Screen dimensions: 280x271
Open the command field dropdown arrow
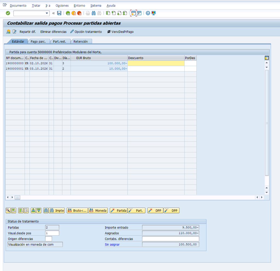pyautogui.click(x=47, y=13)
